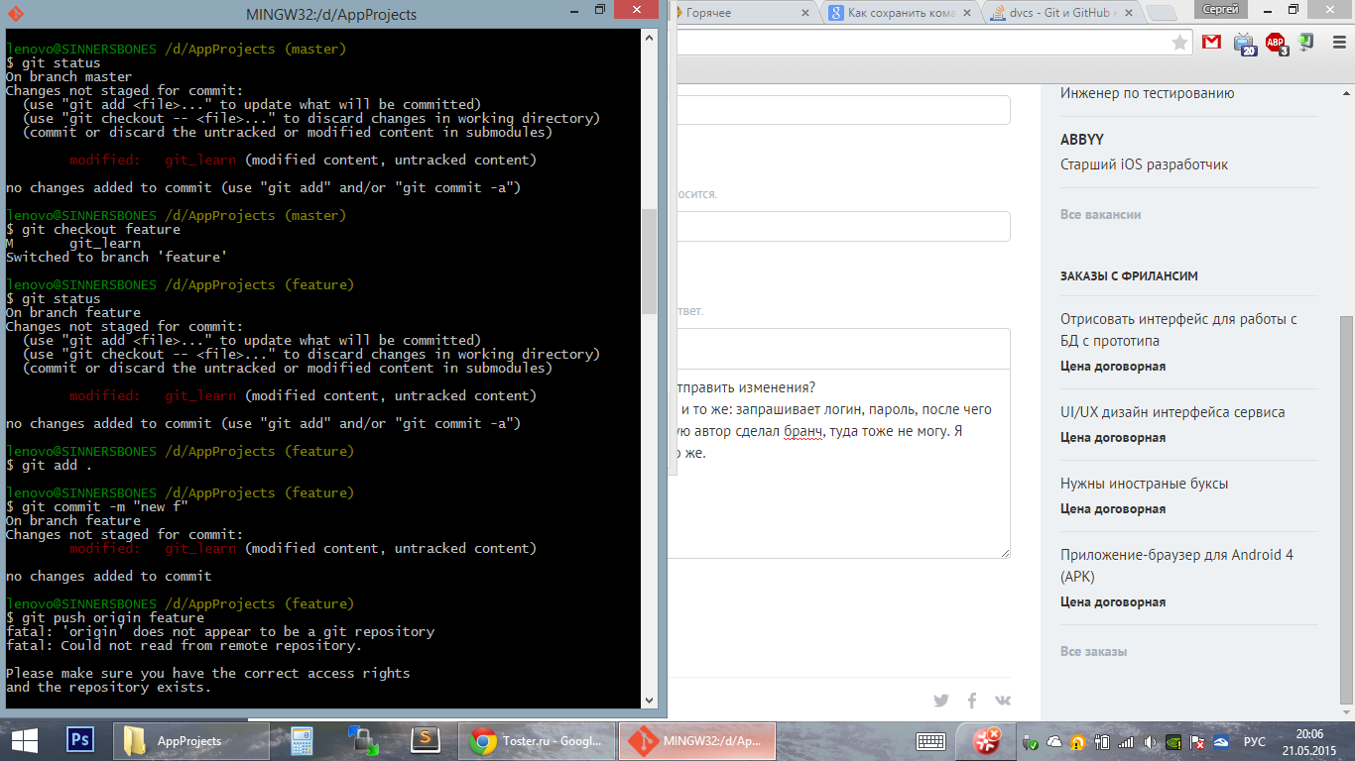This screenshot has width=1355, height=761.
Task: Open the Все вакансии link
Action: [x=1100, y=214]
